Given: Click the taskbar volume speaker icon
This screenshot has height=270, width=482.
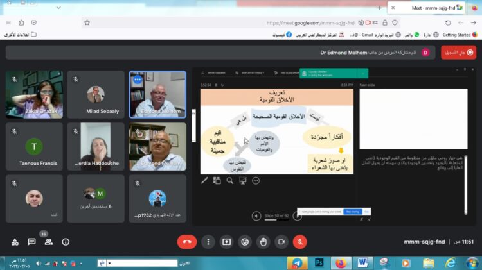Looking at the screenshot, I should pyautogui.click(x=39, y=264).
